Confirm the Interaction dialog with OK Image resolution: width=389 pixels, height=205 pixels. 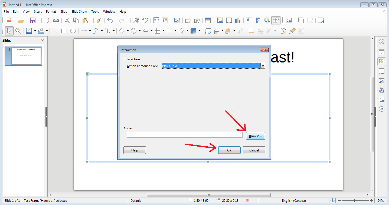pyautogui.click(x=229, y=150)
